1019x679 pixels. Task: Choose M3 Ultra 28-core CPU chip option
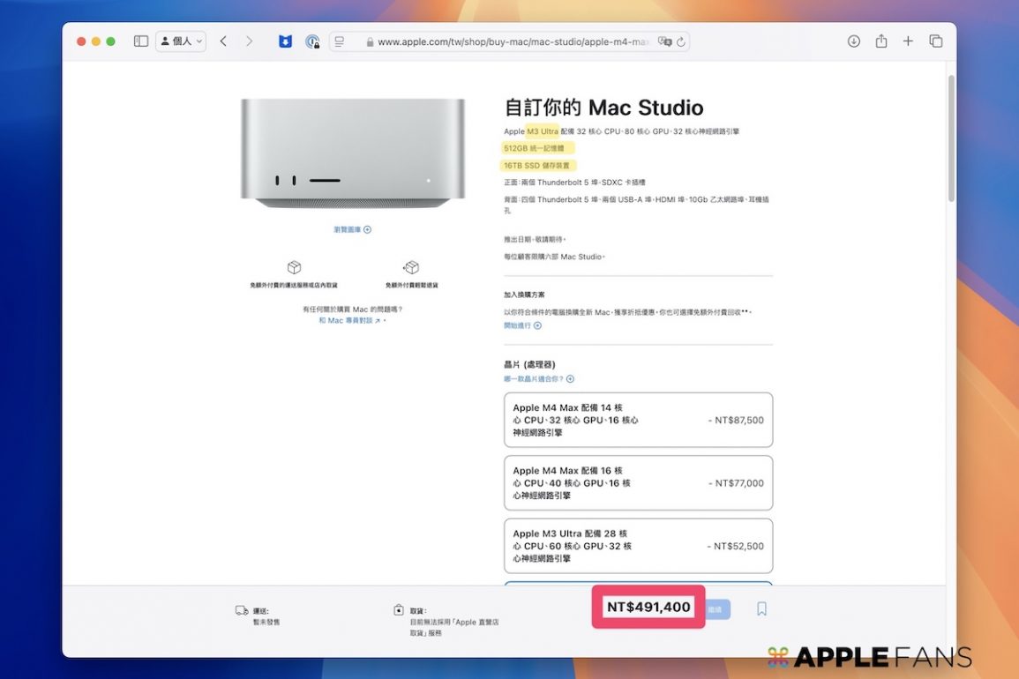pos(638,546)
